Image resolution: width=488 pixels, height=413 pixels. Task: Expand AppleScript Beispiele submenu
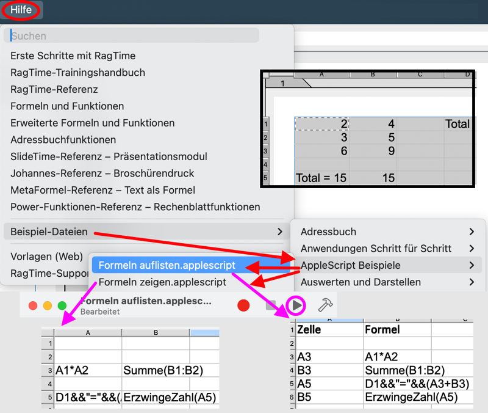click(x=387, y=265)
